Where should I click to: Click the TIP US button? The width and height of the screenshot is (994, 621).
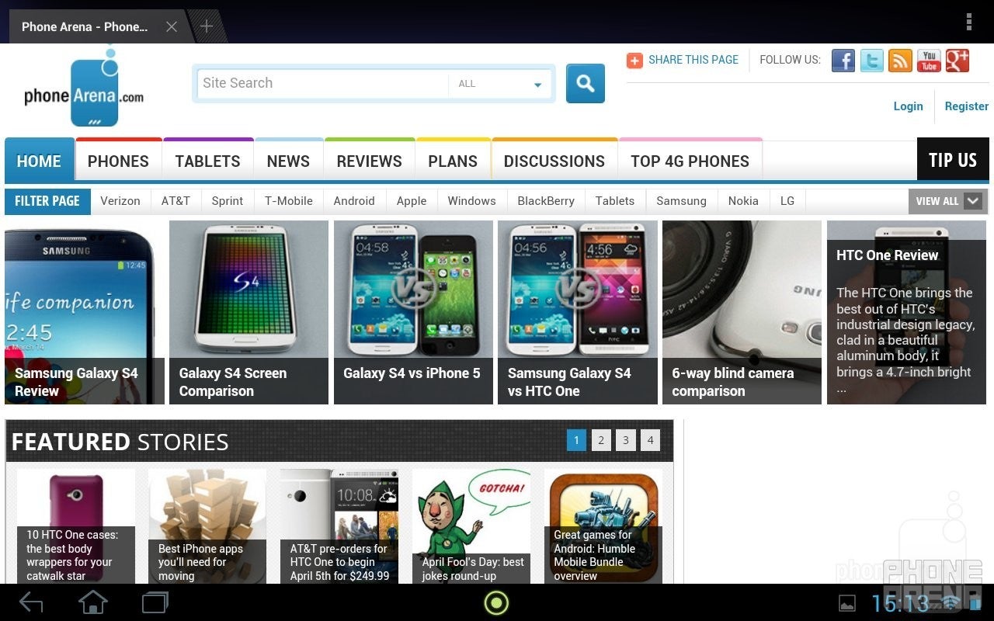(953, 161)
